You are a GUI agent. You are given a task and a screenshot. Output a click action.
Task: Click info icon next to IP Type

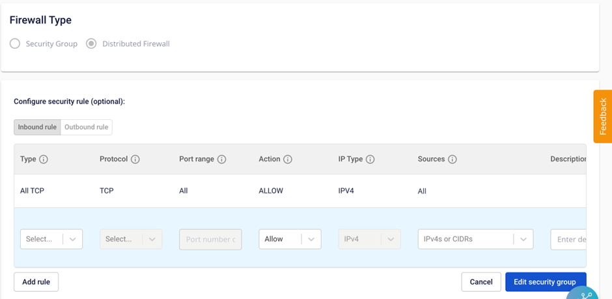(370, 159)
